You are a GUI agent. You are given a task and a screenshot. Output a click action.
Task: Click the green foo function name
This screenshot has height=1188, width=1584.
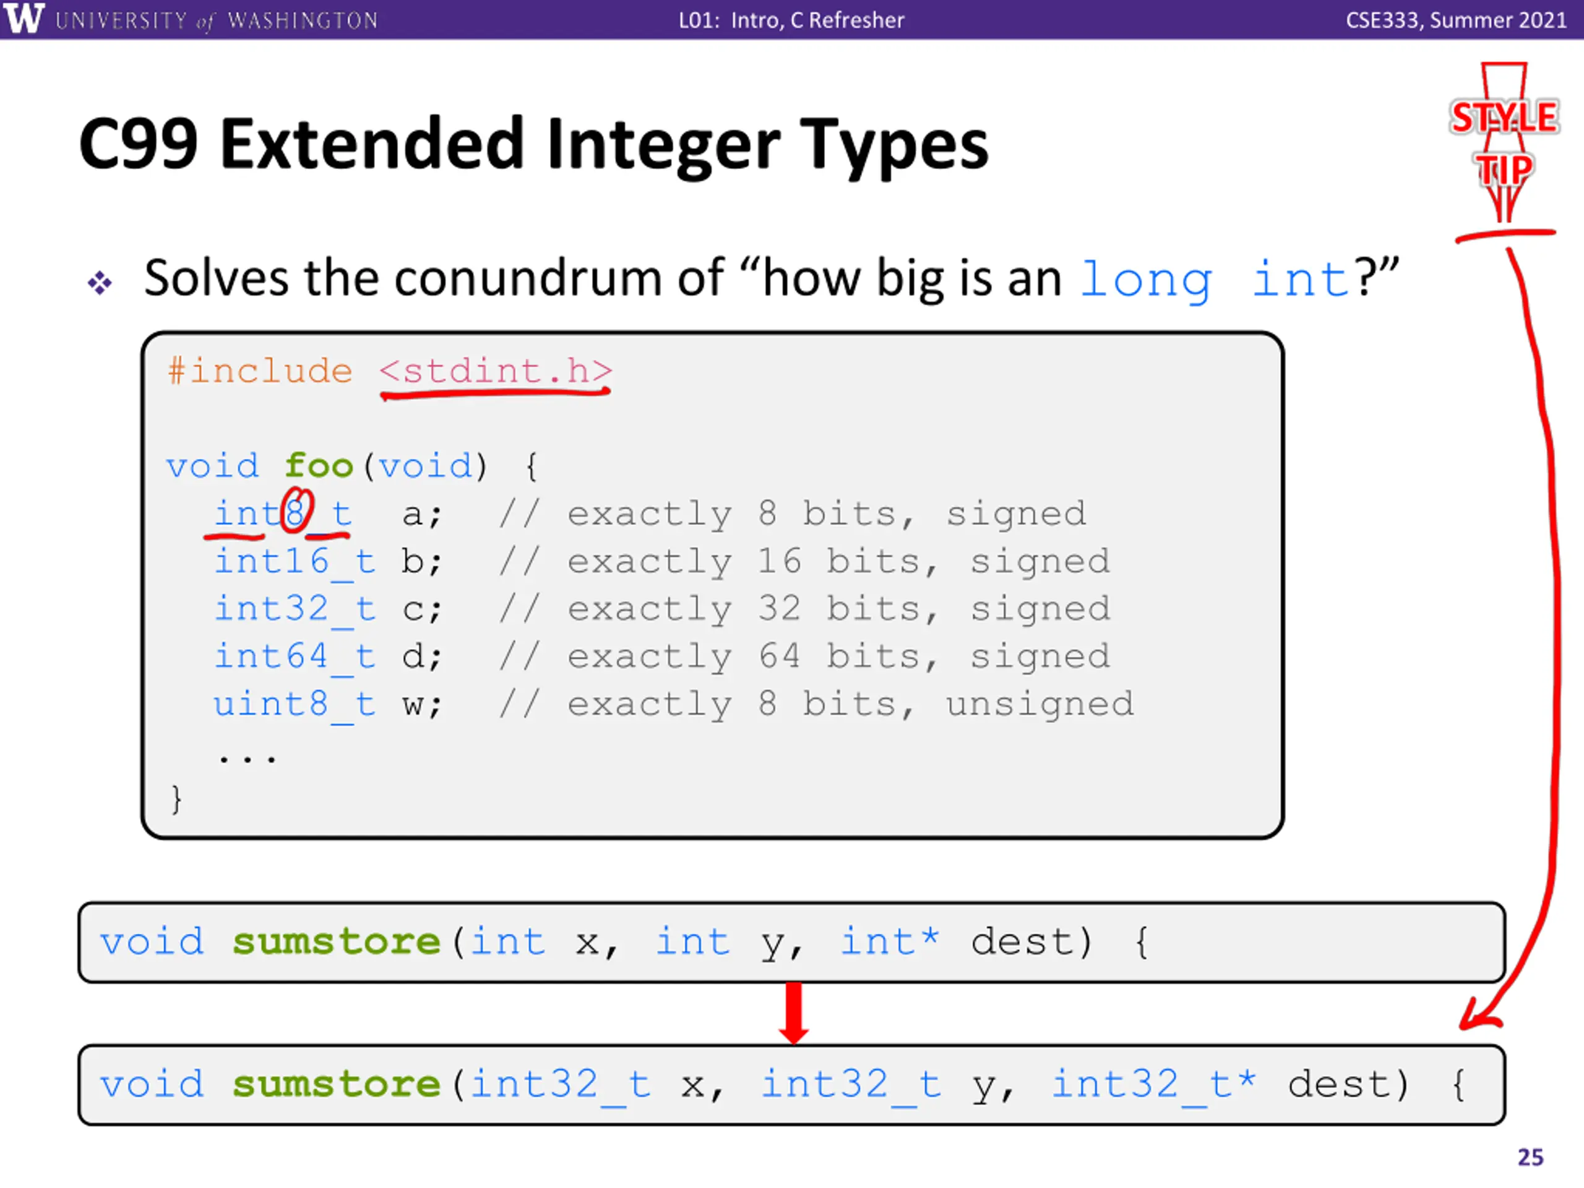(x=319, y=466)
